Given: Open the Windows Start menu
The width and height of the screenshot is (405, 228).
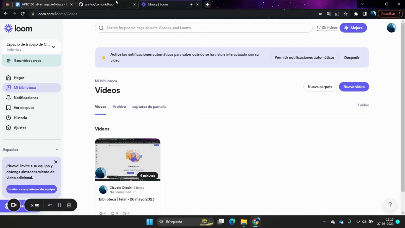Looking at the screenshot, I should pos(149,222).
